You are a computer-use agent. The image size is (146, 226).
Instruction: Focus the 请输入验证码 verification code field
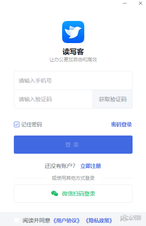[x=53, y=99]
